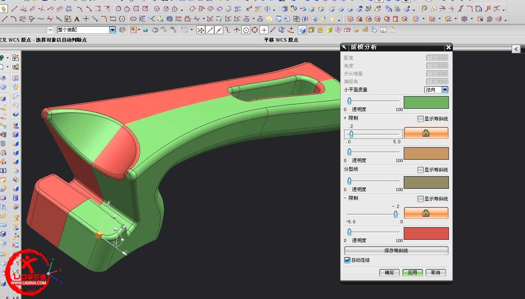The width and height of the screenshot is (525, 299).
Task: Enable the arc center snap icon
Action: tap(246, 30)
